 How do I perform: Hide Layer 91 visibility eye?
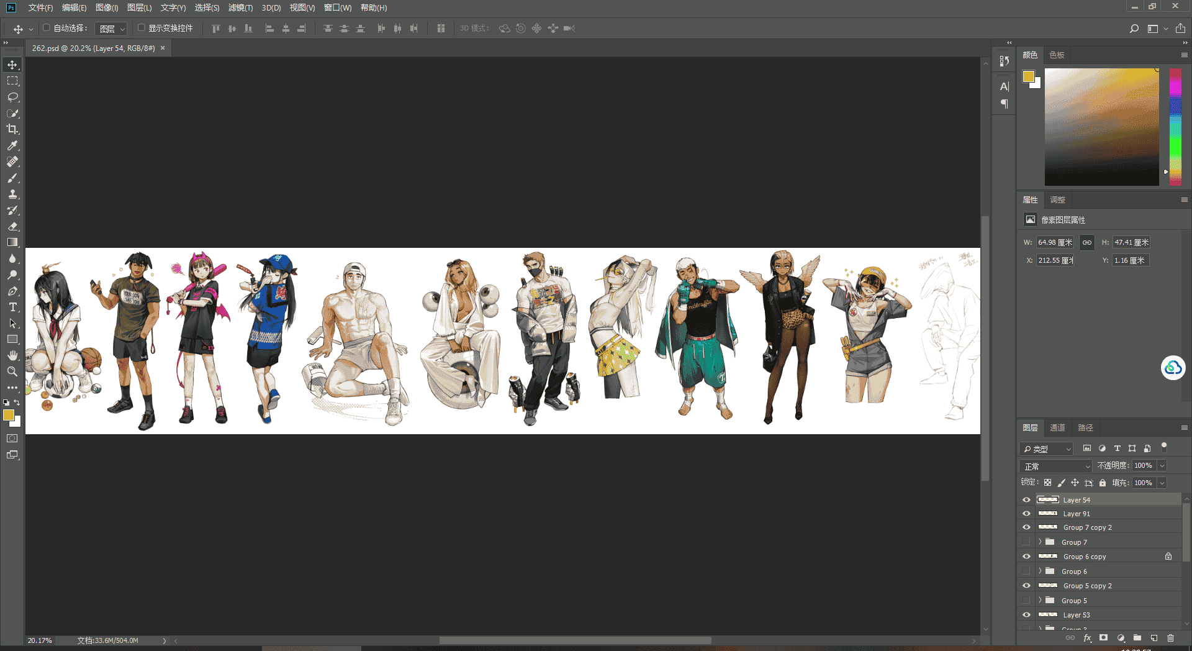pos(1026,514)
